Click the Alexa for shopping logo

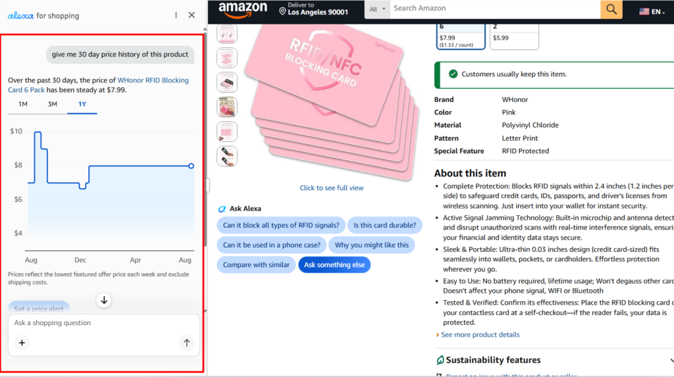[43, 16]
